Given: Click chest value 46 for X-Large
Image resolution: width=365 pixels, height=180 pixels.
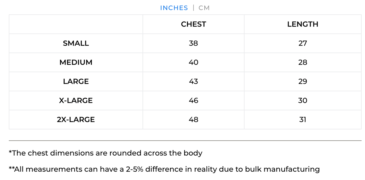Looking at the screenshot, I should 193,101.
